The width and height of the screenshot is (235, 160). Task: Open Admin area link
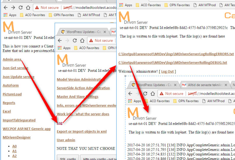point(12,59)
